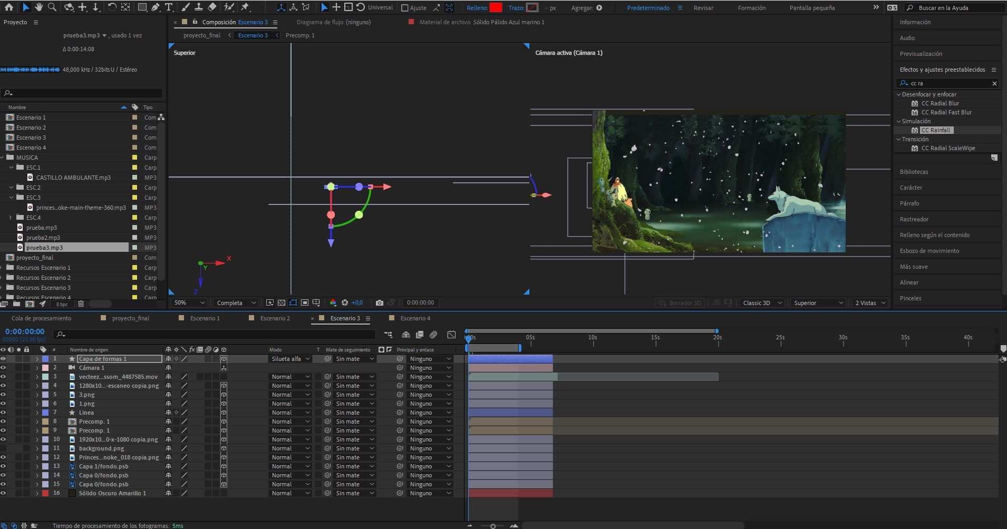The image size is (1007, 529).
Task: Open the Bibliotecas panel
Action: click(x=914, y=172)
